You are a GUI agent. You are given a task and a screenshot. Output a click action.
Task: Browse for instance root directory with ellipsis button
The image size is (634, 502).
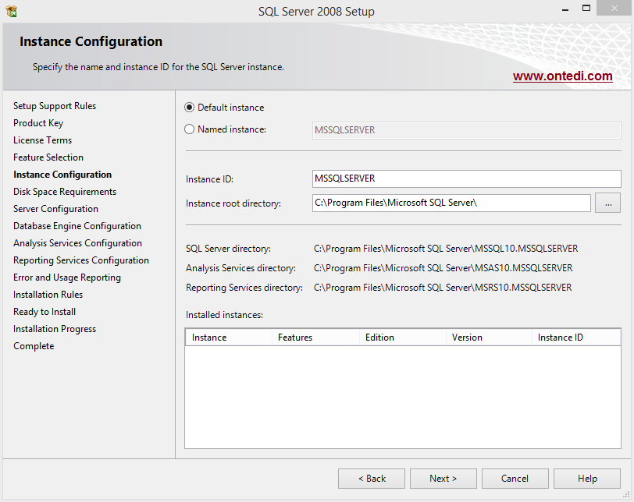click(x=607, y=203)
